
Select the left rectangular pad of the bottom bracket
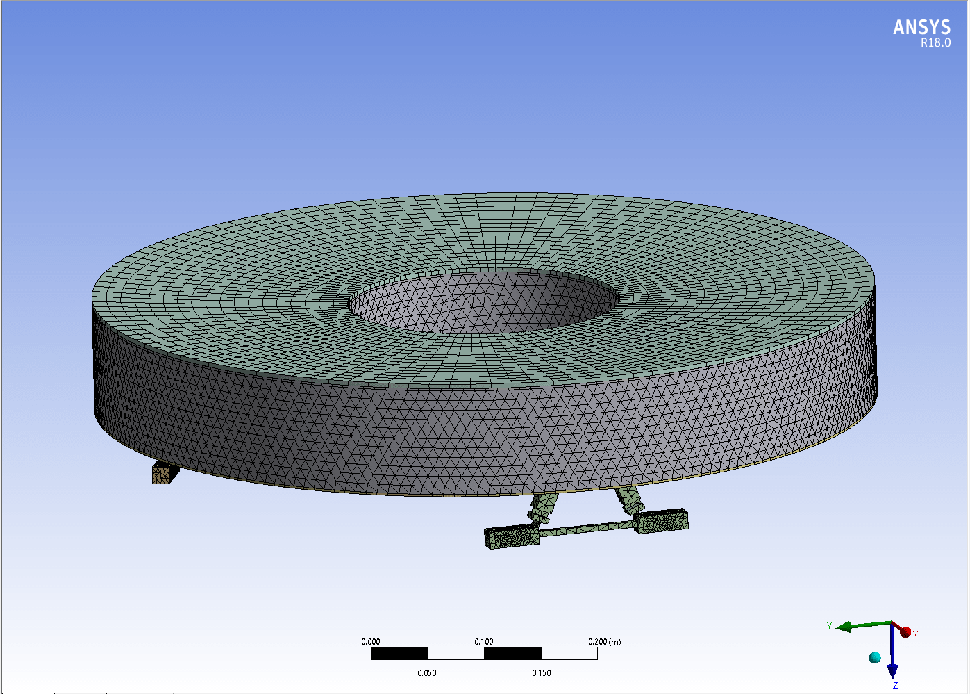point(511,538)
